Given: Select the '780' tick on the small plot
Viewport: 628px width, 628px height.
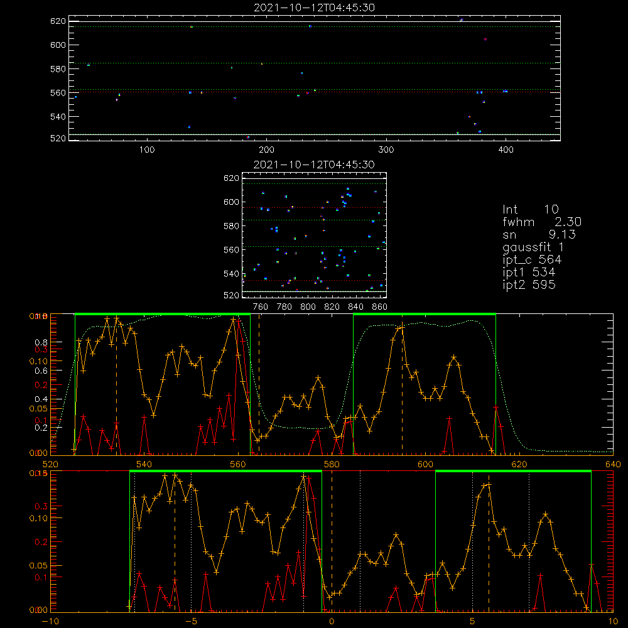Looking at the screenshot, I should pyautogui.click(x=284, y=307).
